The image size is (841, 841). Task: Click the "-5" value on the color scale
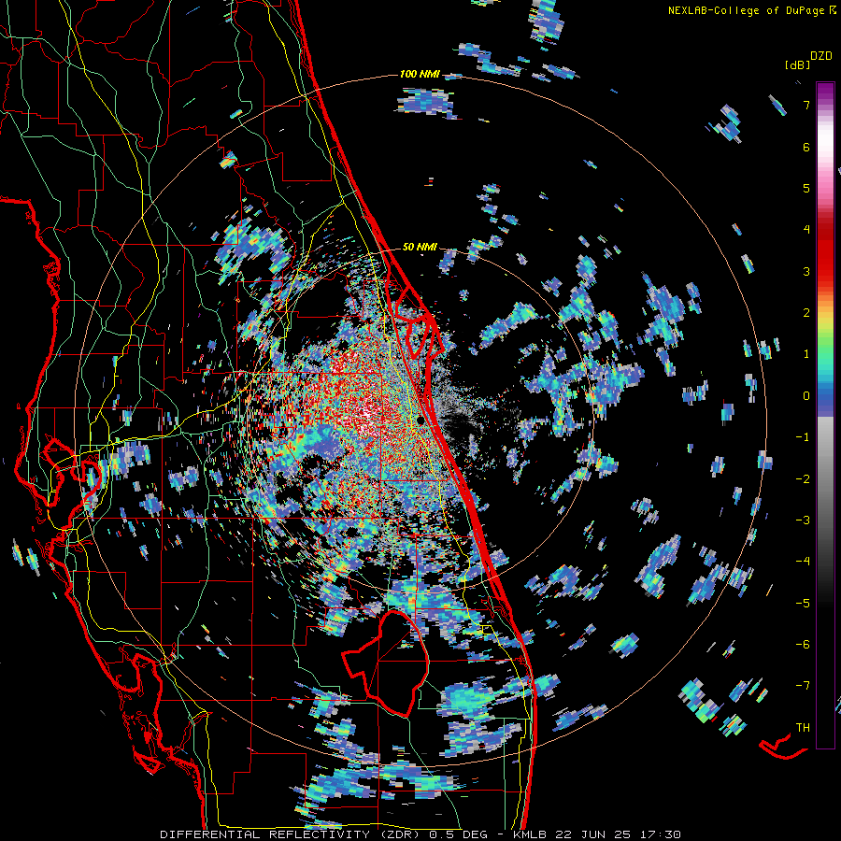(x=803, y=603)
